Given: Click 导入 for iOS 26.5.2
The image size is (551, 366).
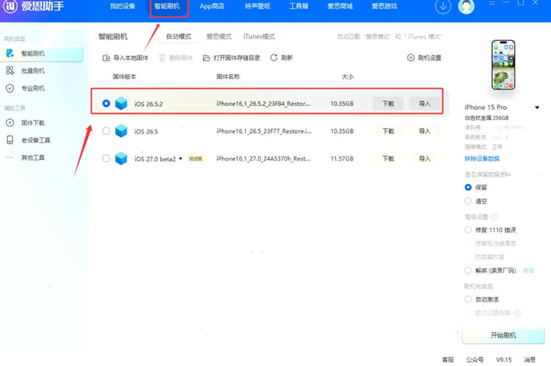Looking at the screenshot, I should click(x=425, y=104).
